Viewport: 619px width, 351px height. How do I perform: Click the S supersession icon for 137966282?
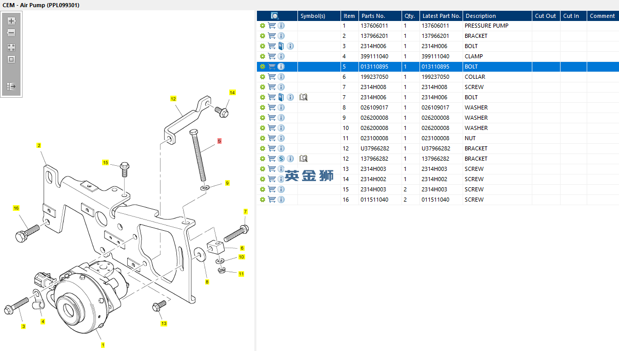(x=281, y=159)
